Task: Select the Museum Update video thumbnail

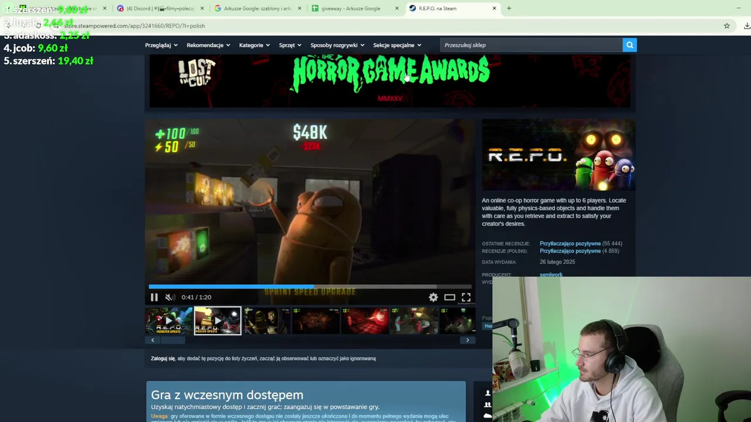Action: pyautogui.click(x=218, y=321)
